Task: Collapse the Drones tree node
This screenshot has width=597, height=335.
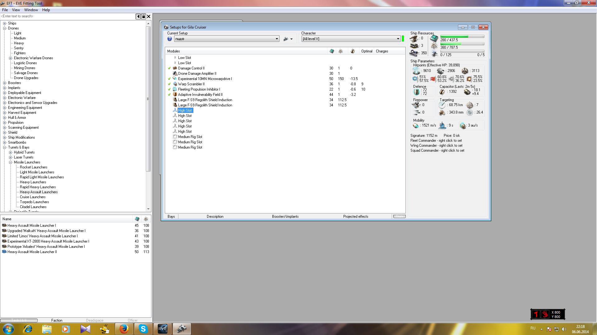Action: [x=5, y=28]
